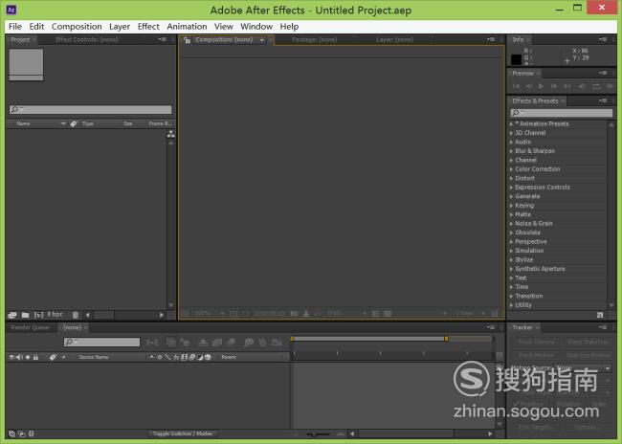Expand the Blur & Sharpen effects category
The width and height of the screenshot is (622, 444).
click(511, 151)
